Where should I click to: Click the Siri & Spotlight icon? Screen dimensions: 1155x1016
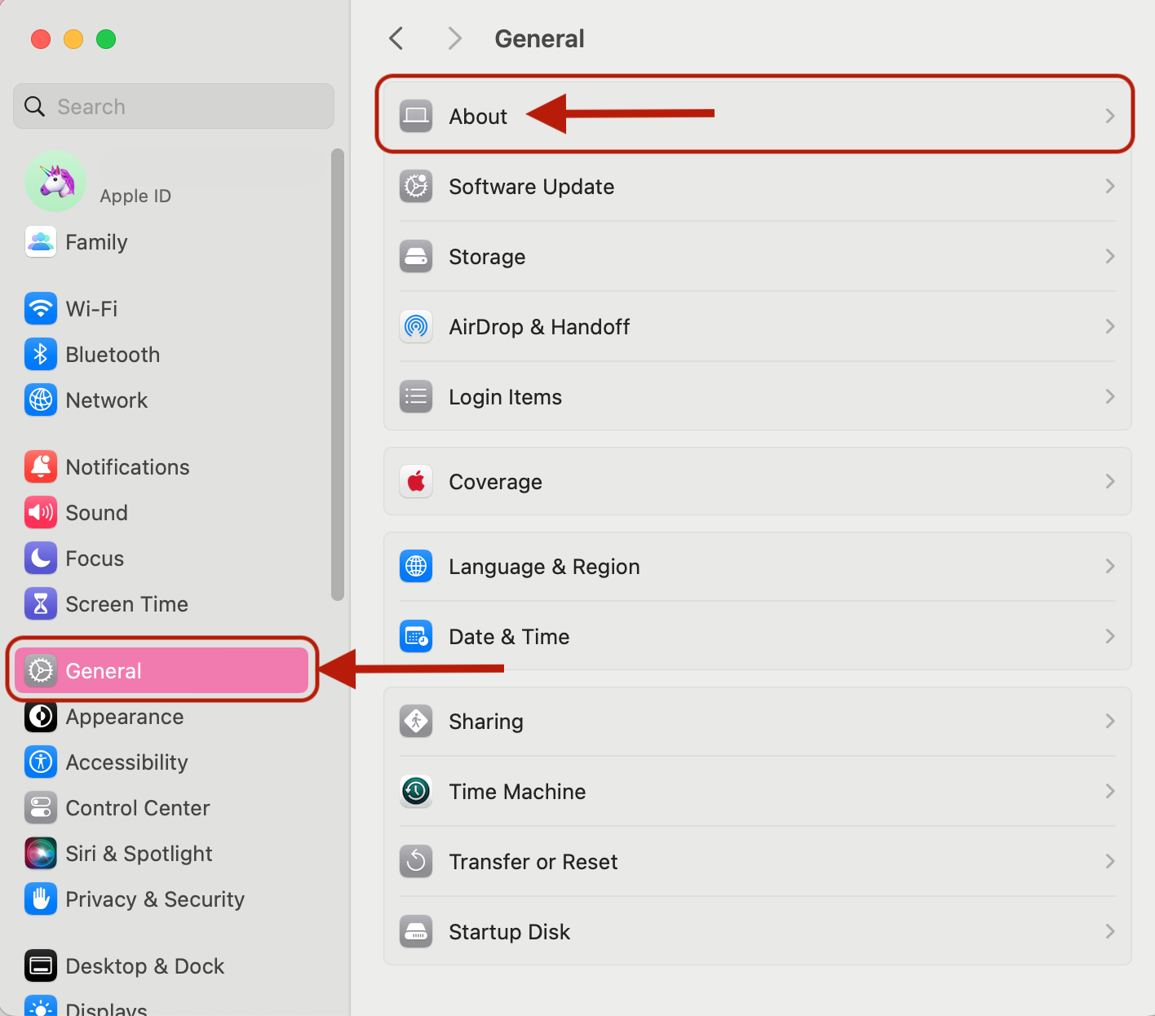pos(41,853)
